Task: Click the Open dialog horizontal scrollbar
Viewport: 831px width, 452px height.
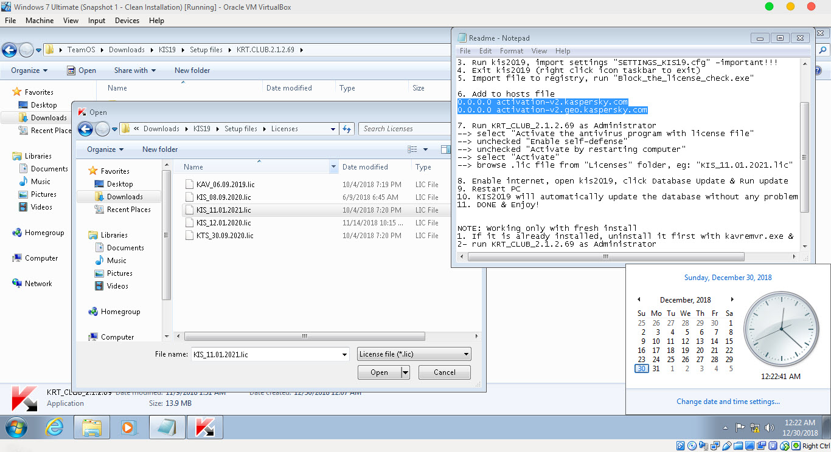Action: pos(304,336)
